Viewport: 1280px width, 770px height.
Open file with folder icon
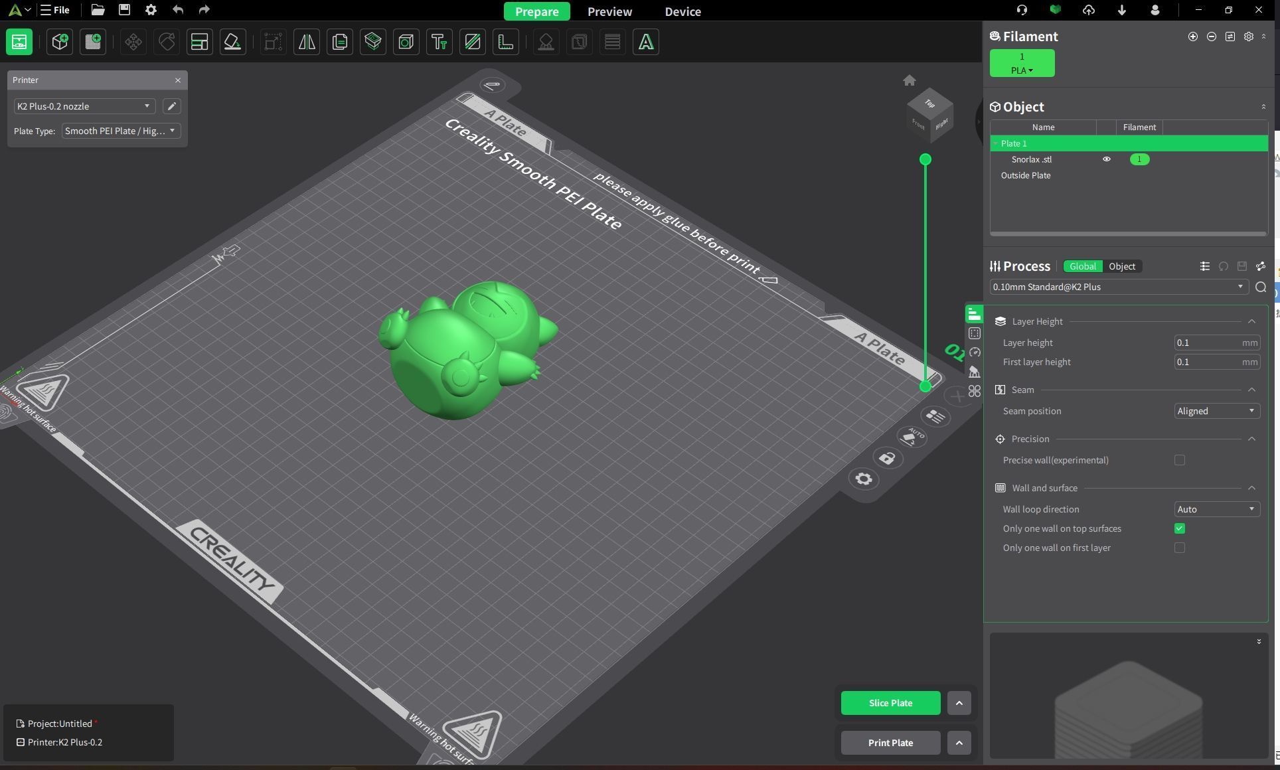click(x=98, y=10)
